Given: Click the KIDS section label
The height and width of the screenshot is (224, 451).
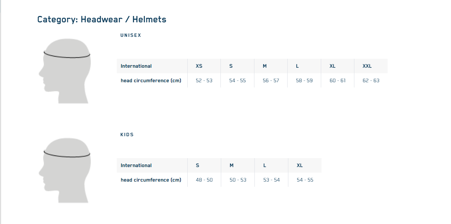Looking at the screenshot, I should tap(127, 135).
